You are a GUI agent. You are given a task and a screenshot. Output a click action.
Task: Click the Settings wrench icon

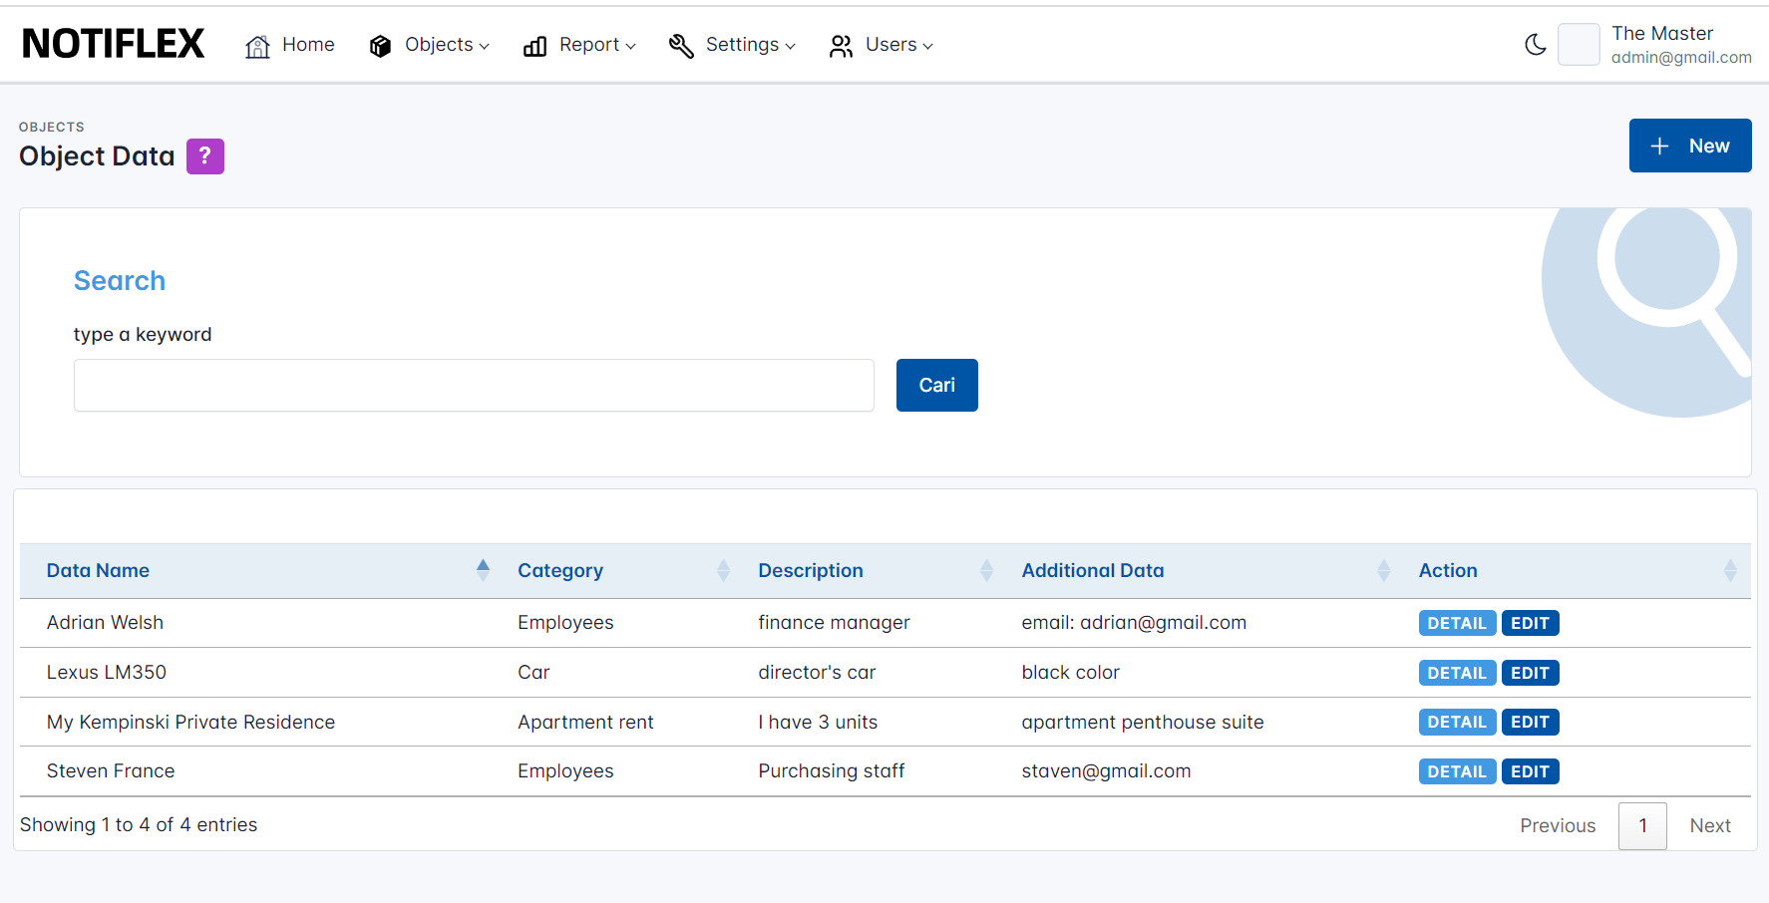[681, 46]
